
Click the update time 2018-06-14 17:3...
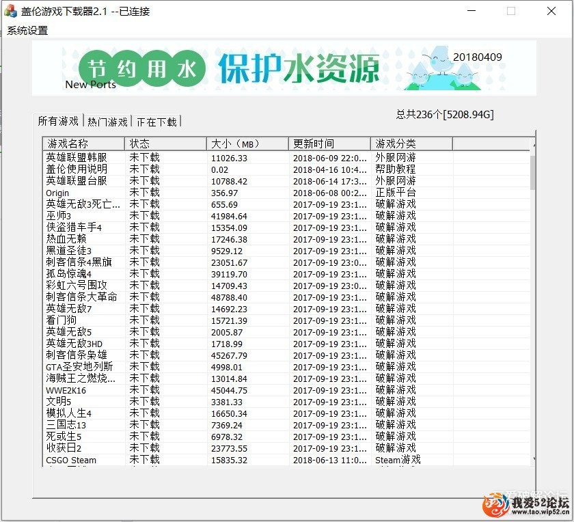pyautogui.click(x=329, y=182)
